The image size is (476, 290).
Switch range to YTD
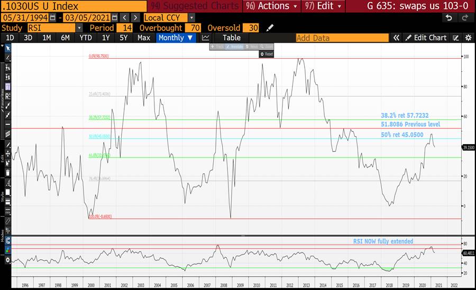point(85,38)
